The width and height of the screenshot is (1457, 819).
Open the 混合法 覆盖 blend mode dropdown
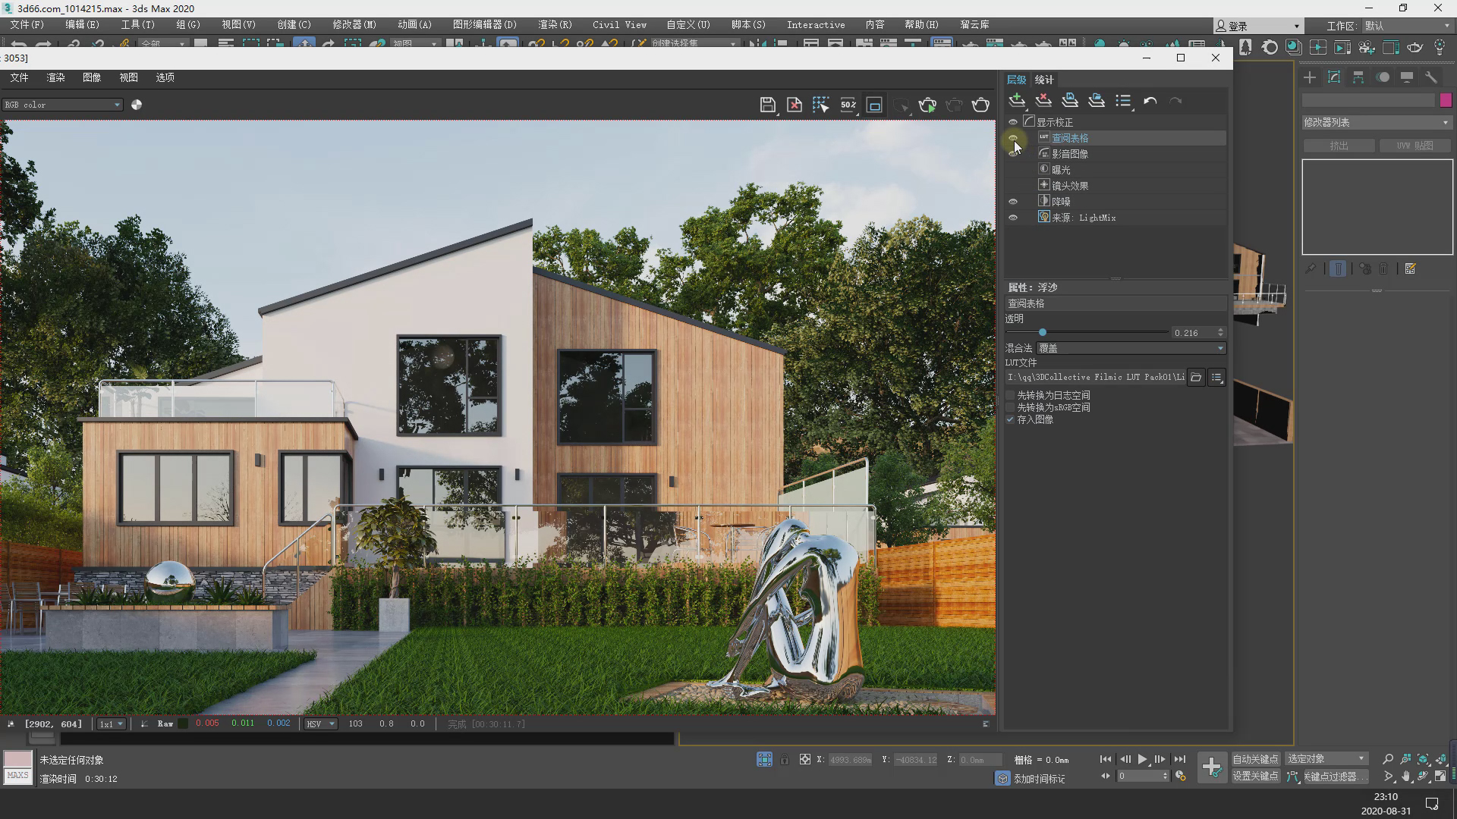[x=1131, y=348]
